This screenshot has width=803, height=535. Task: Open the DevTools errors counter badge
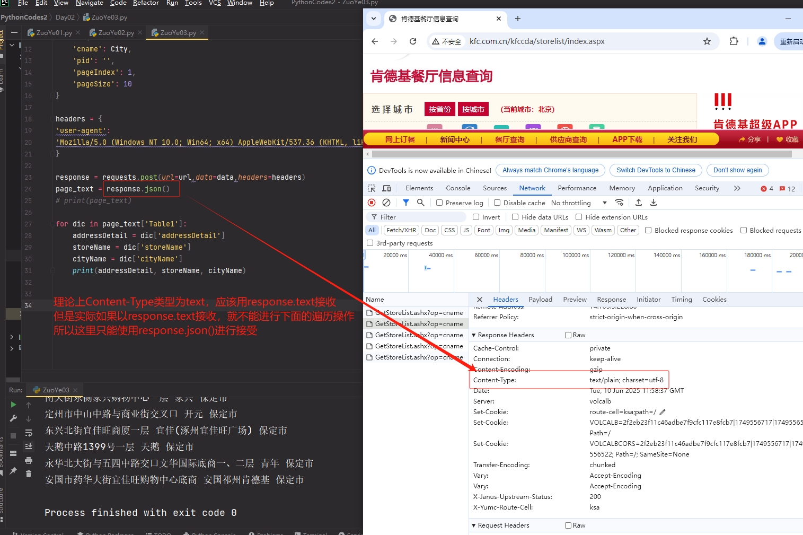coord(767,189)
